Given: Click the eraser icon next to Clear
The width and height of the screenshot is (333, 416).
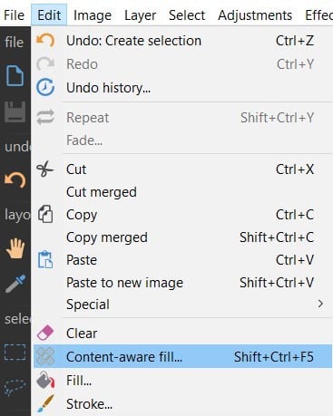Looking at the screenshot, I should click(45, 333).
